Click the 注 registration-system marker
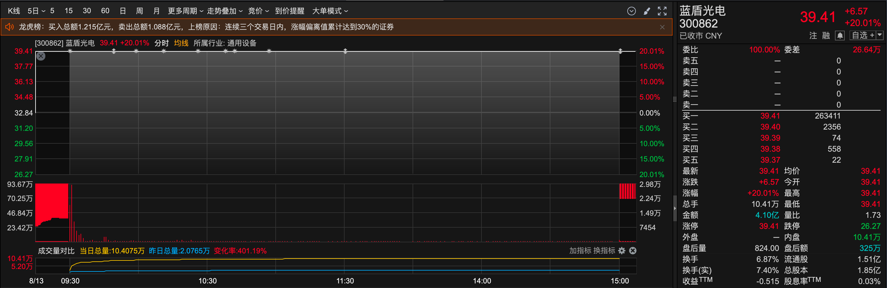The height and width of the screenshot is (288, 887). coord(813,36)
